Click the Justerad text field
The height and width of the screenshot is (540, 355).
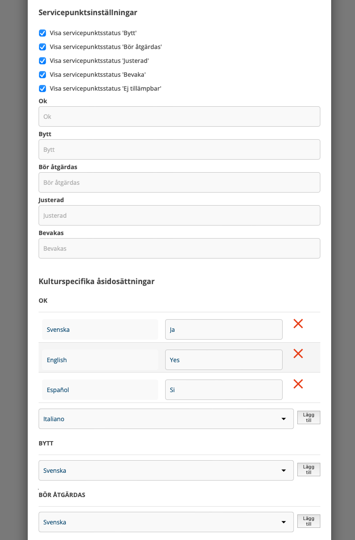click(179, 216)
